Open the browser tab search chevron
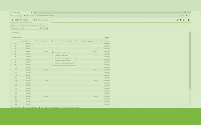The image size is (201, 125). click(176, 12)
